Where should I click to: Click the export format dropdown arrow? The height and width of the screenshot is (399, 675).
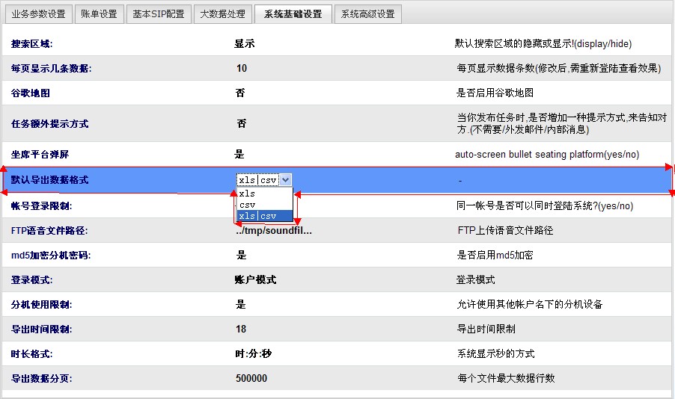[285, 179]
